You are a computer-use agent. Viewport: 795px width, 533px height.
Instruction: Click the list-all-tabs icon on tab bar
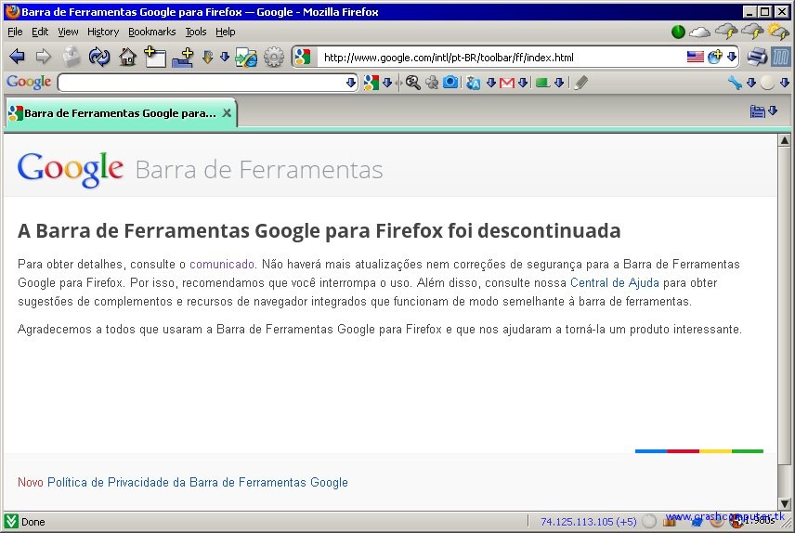point(757,111)
